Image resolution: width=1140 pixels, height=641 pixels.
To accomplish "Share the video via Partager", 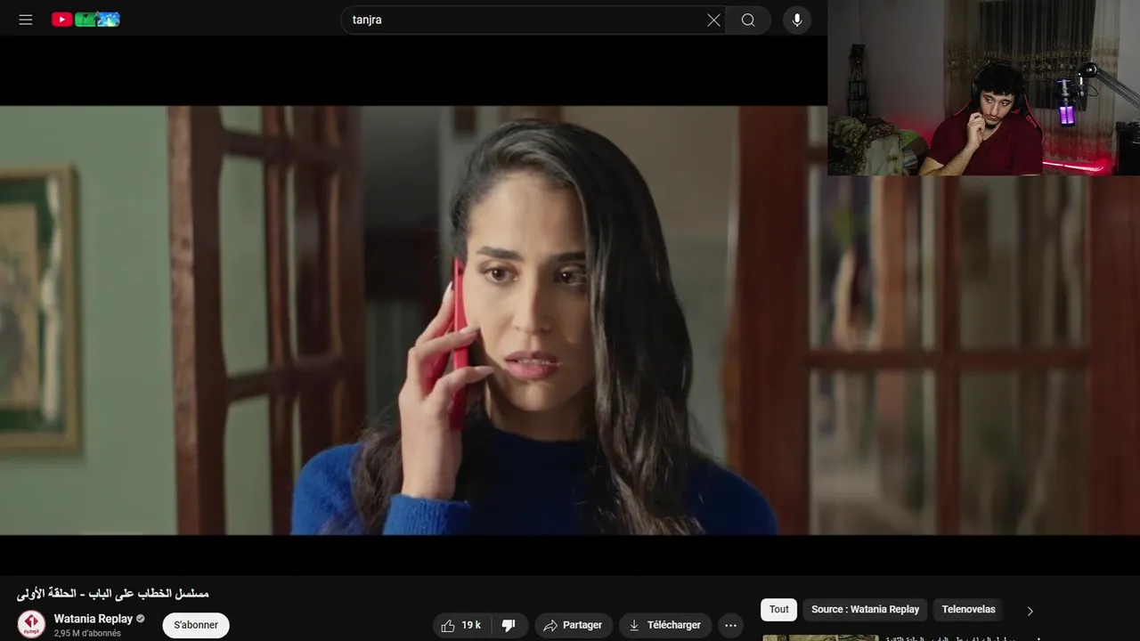I will 574,625.
